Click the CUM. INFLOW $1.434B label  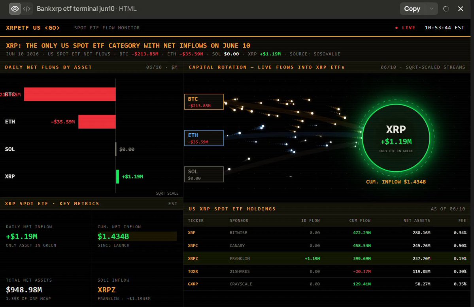pyautogui.click(x=396, y=182)
